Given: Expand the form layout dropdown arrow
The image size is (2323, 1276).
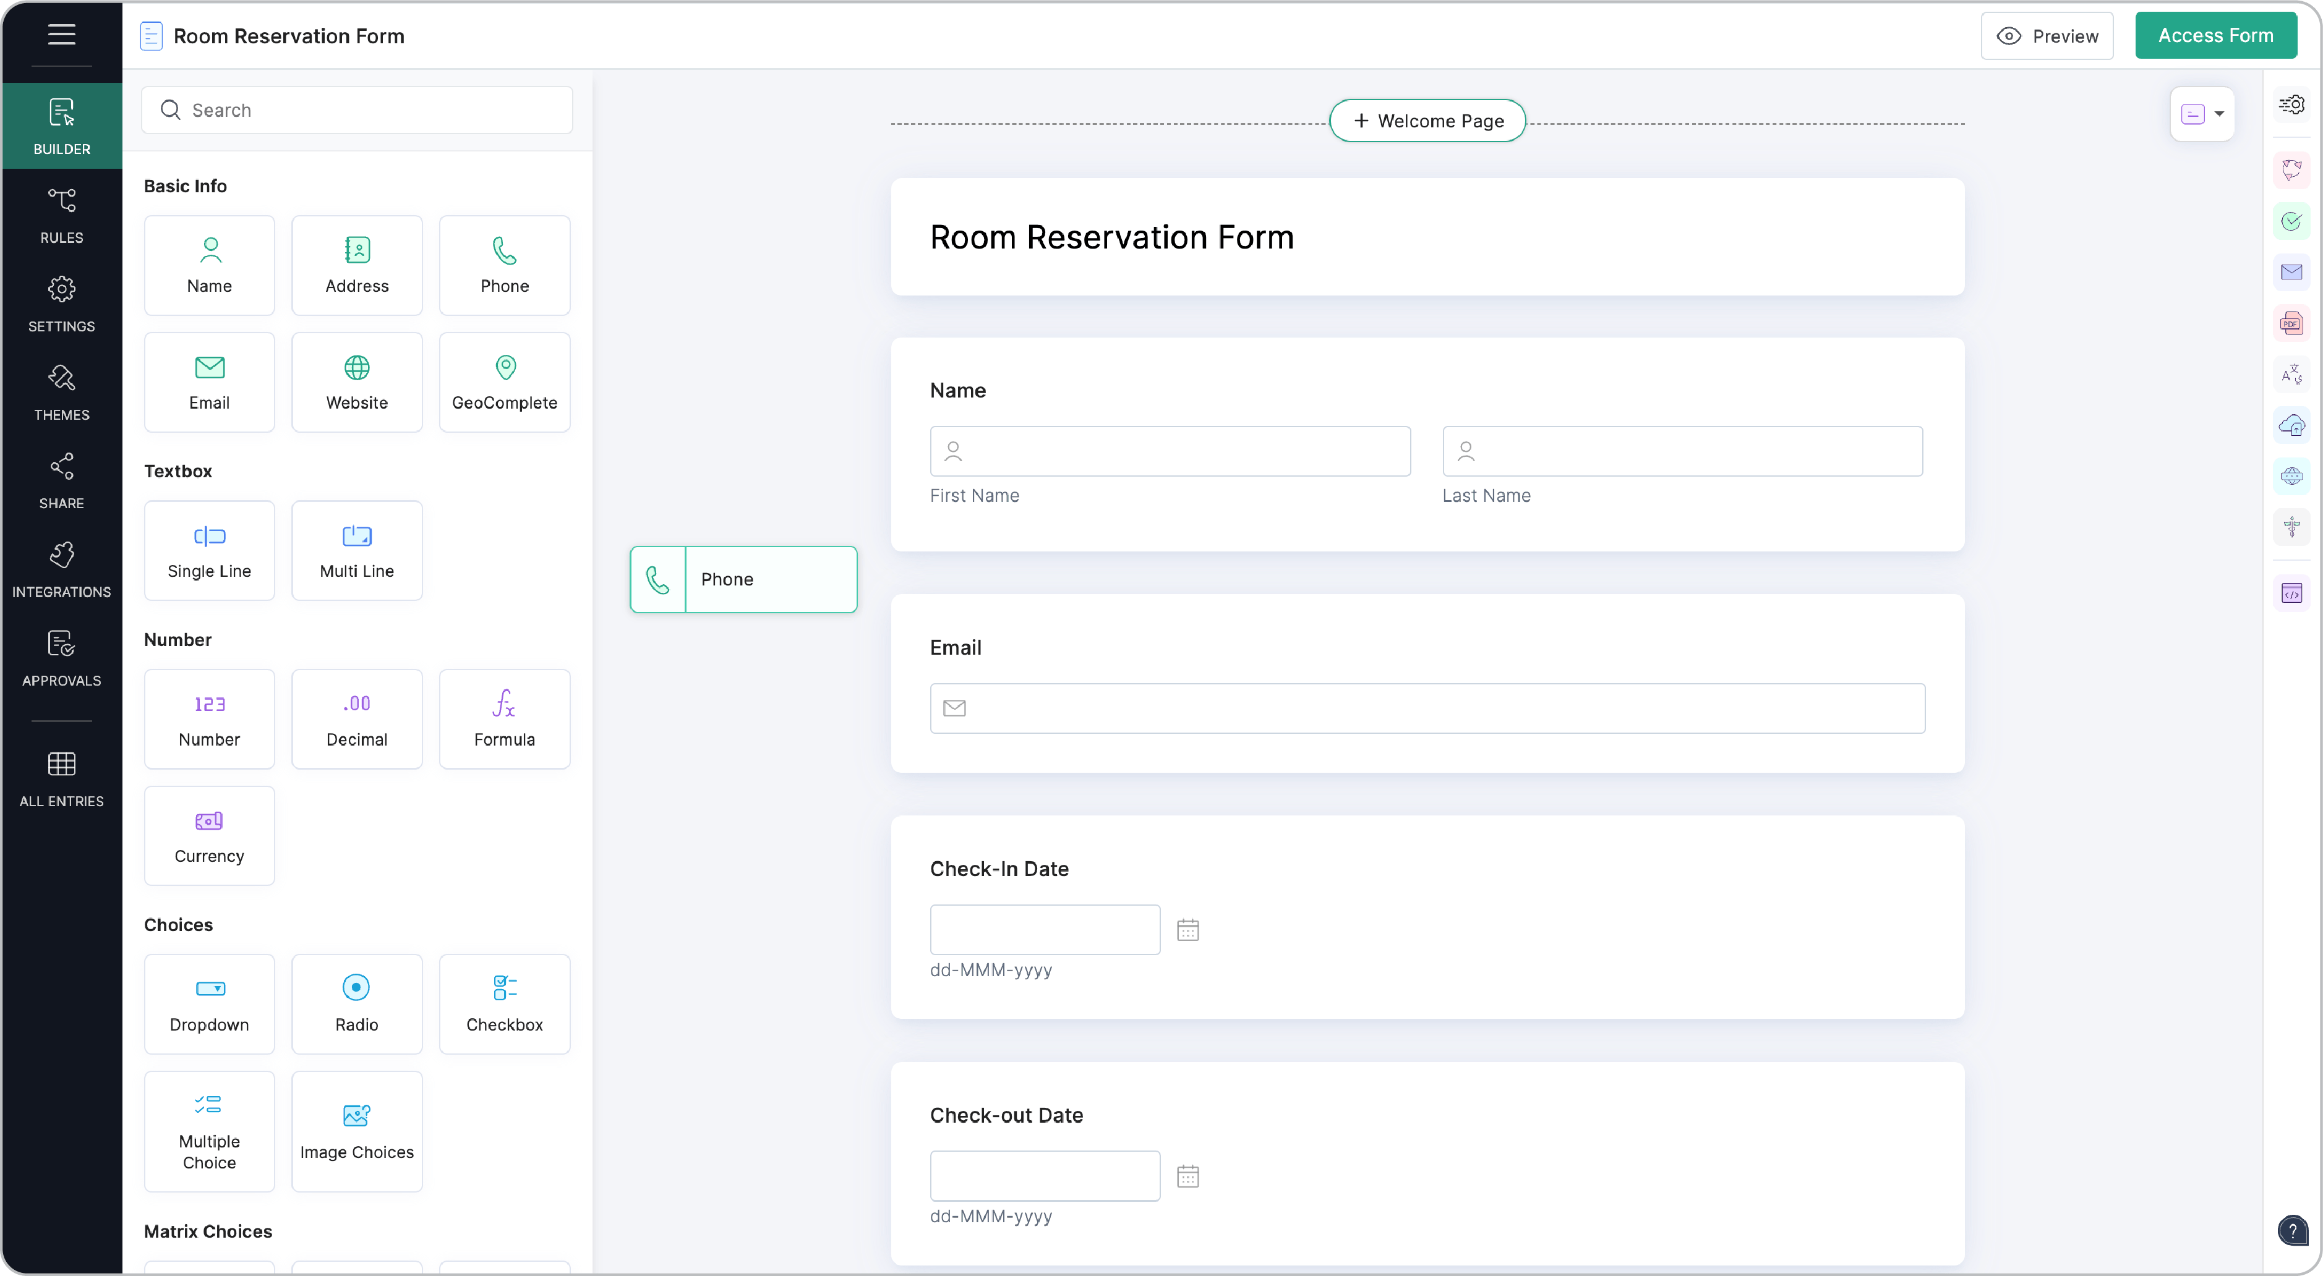Looking at the screenshot, I should (x=2219, y=114).
